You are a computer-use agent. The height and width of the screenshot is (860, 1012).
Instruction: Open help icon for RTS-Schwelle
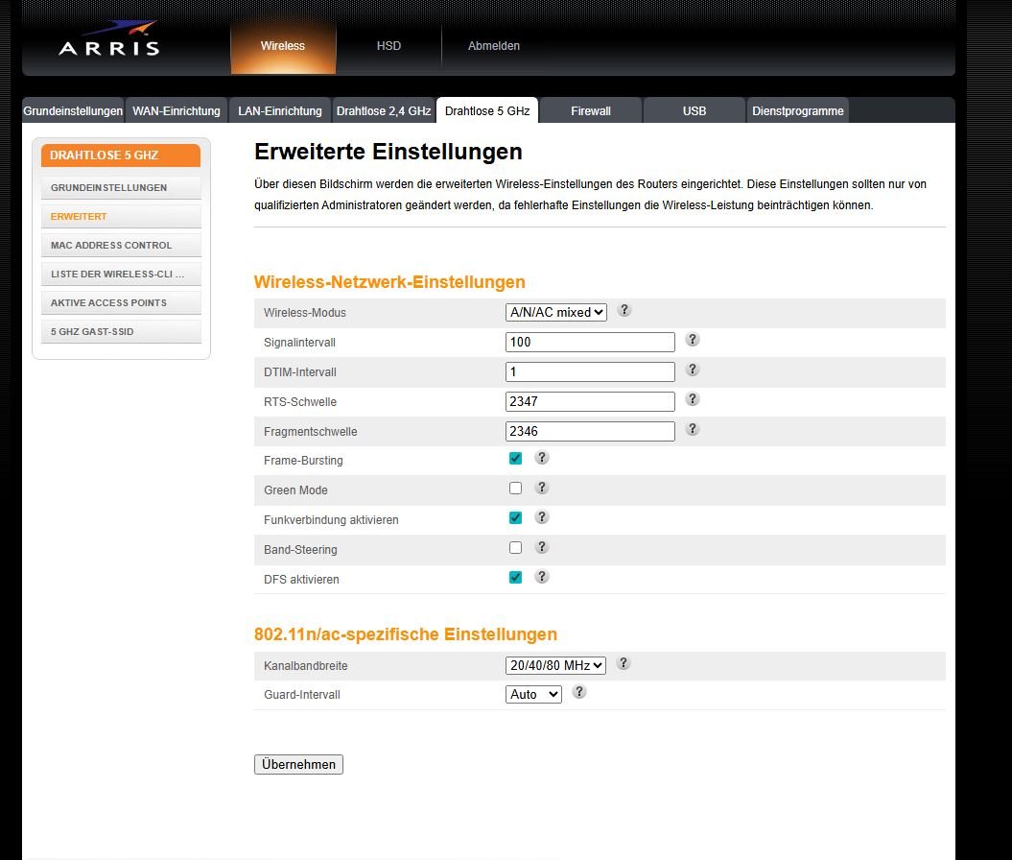pyautogui.click(x=693, y=399)
